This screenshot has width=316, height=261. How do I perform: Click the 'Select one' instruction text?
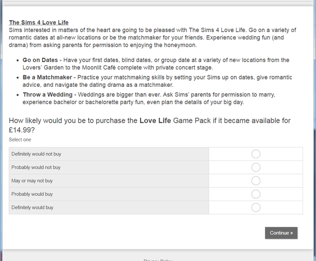(x=20, y=139)
